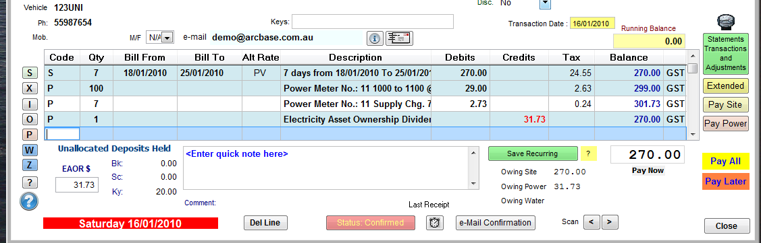
Task: Select the 7 days from 18/01/2010 description
Action: click(357, 73)
